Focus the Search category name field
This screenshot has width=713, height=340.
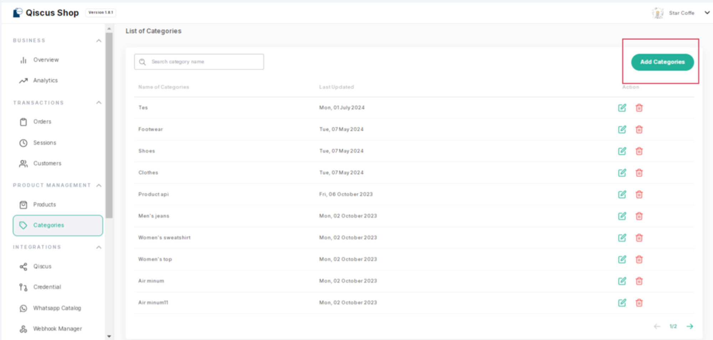click(199, 62)
